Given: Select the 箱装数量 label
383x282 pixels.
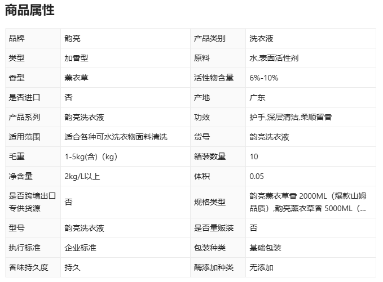Looking at the screenshot, I should pos(210,156).
